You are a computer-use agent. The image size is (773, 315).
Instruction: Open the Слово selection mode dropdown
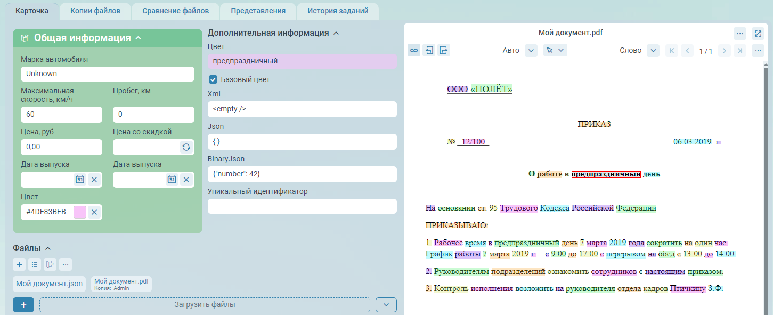(x=653, y=51)
